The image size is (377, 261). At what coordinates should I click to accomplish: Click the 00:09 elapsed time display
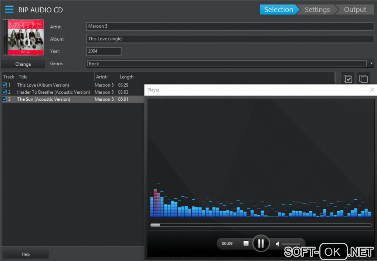227,244
